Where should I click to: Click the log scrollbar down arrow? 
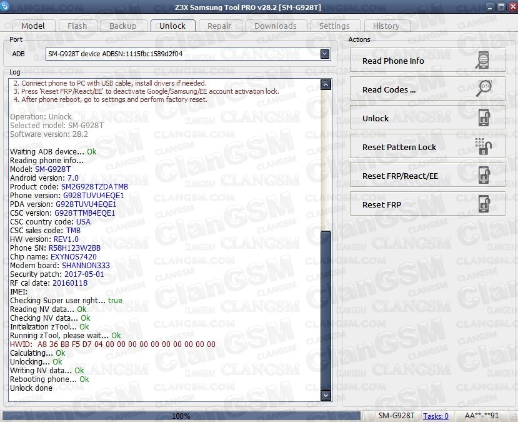click(x=326, y=395)
